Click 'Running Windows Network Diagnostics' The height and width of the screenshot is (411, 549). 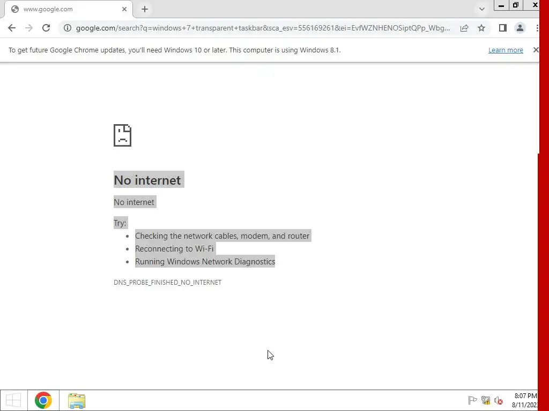pos(205,262)
